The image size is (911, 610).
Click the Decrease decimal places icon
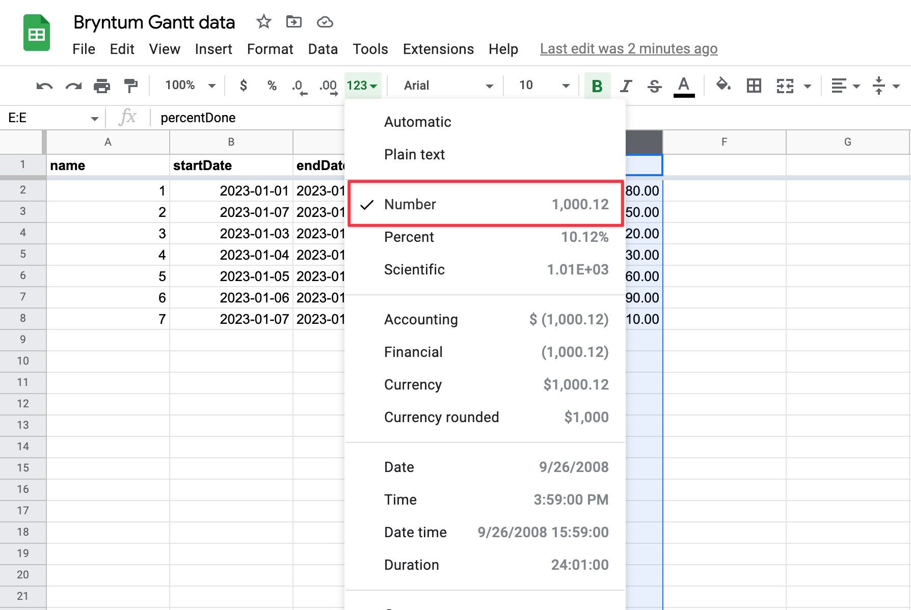(x=299, y=86)
